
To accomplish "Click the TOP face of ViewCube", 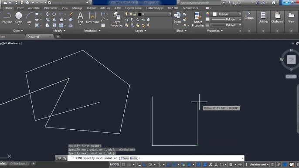I will [291, 60].
